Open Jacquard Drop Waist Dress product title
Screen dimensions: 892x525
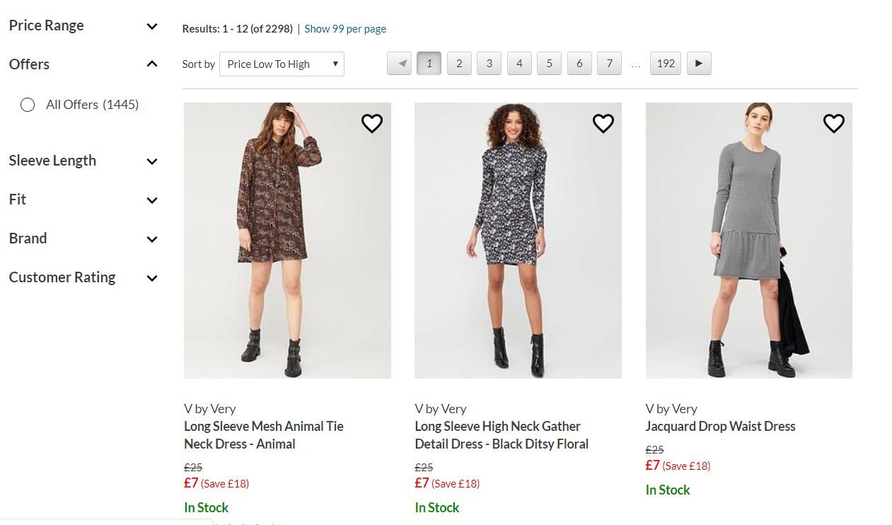[720, 427]
